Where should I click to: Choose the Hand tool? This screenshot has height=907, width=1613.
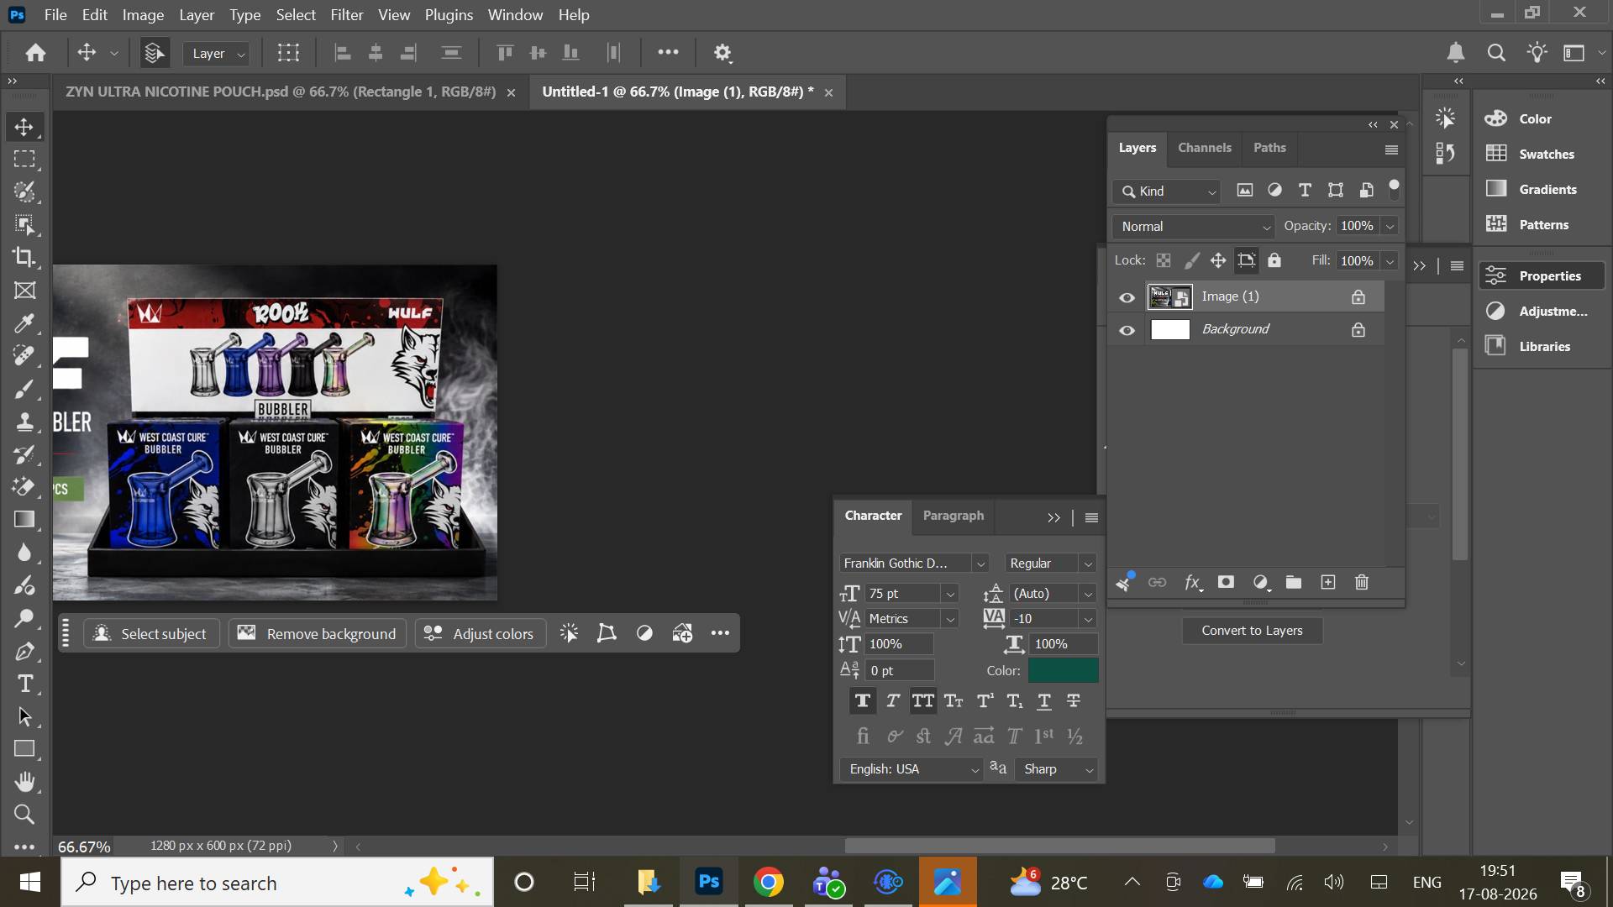pyautogui.click(x=24, y=782)
